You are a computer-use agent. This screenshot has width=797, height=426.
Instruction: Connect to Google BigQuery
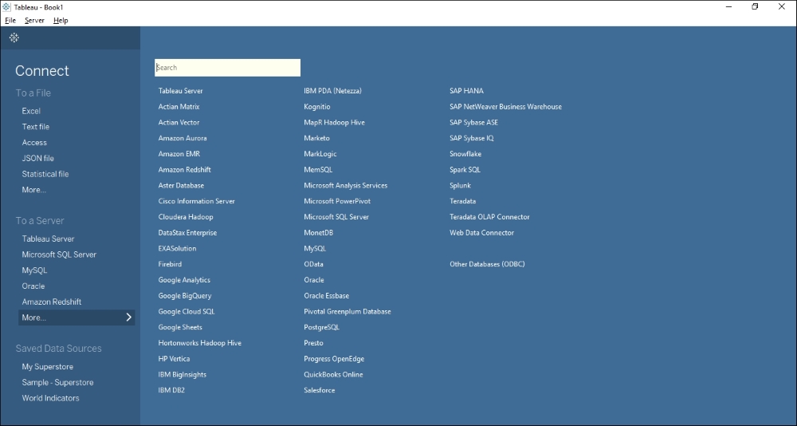click(185, 296)
